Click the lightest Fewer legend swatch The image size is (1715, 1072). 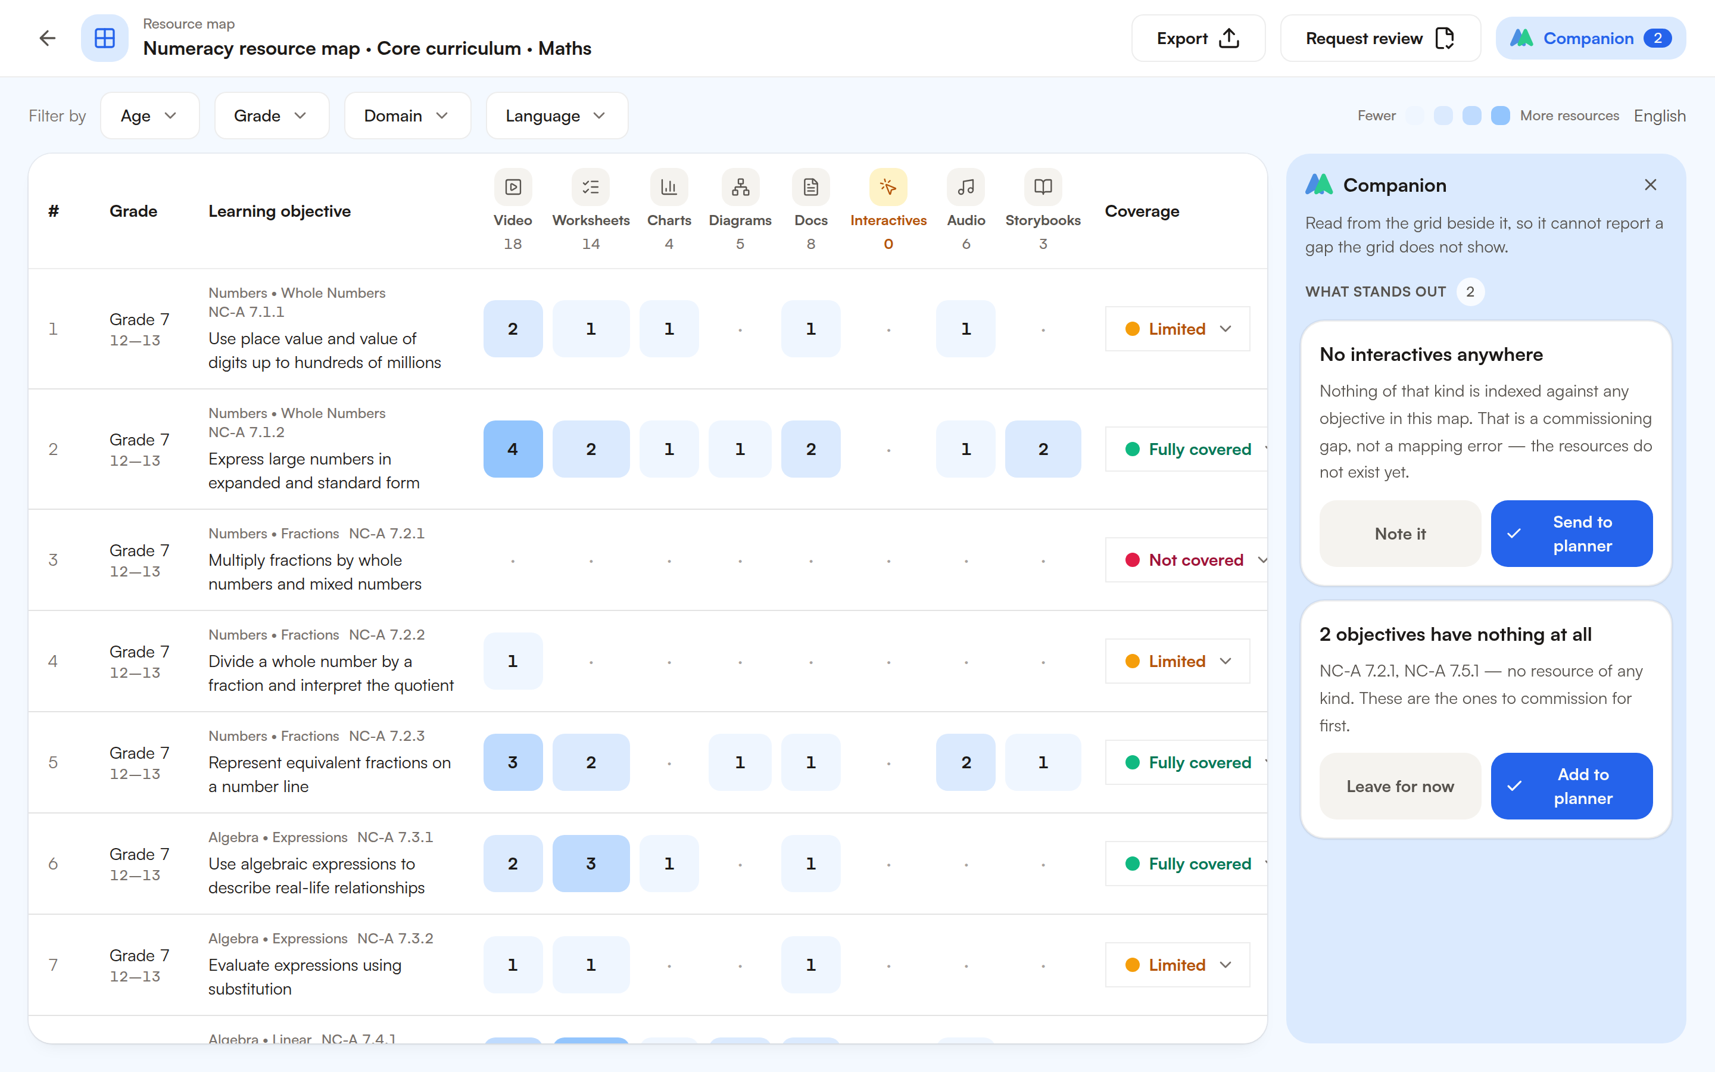click(1414, 116)
